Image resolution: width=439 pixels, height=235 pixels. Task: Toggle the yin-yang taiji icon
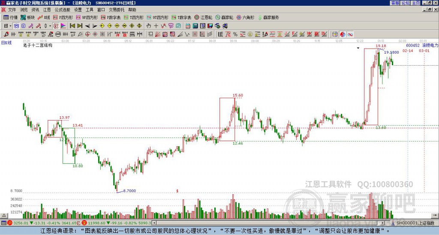pos(343,34)
